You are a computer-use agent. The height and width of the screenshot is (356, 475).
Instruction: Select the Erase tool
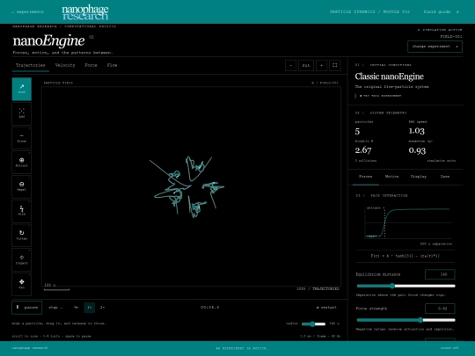21,138
